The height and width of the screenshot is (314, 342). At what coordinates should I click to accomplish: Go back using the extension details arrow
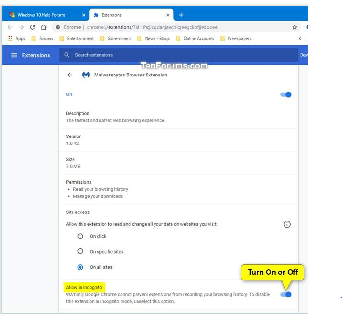[70, 75]
